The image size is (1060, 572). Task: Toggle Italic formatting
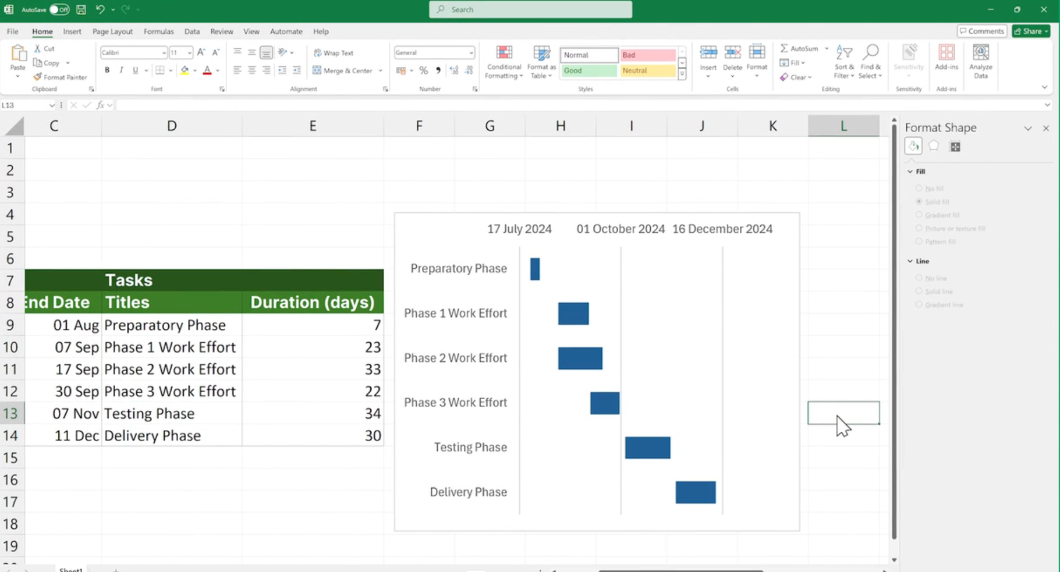[x=121, y=70]
